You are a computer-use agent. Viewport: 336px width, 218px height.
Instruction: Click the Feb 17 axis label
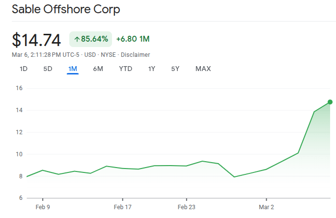122,207
